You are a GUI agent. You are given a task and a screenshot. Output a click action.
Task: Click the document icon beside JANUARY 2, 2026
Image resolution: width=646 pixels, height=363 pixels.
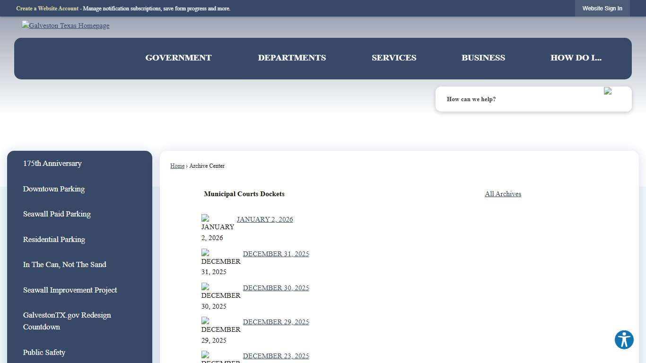(205, 219)
